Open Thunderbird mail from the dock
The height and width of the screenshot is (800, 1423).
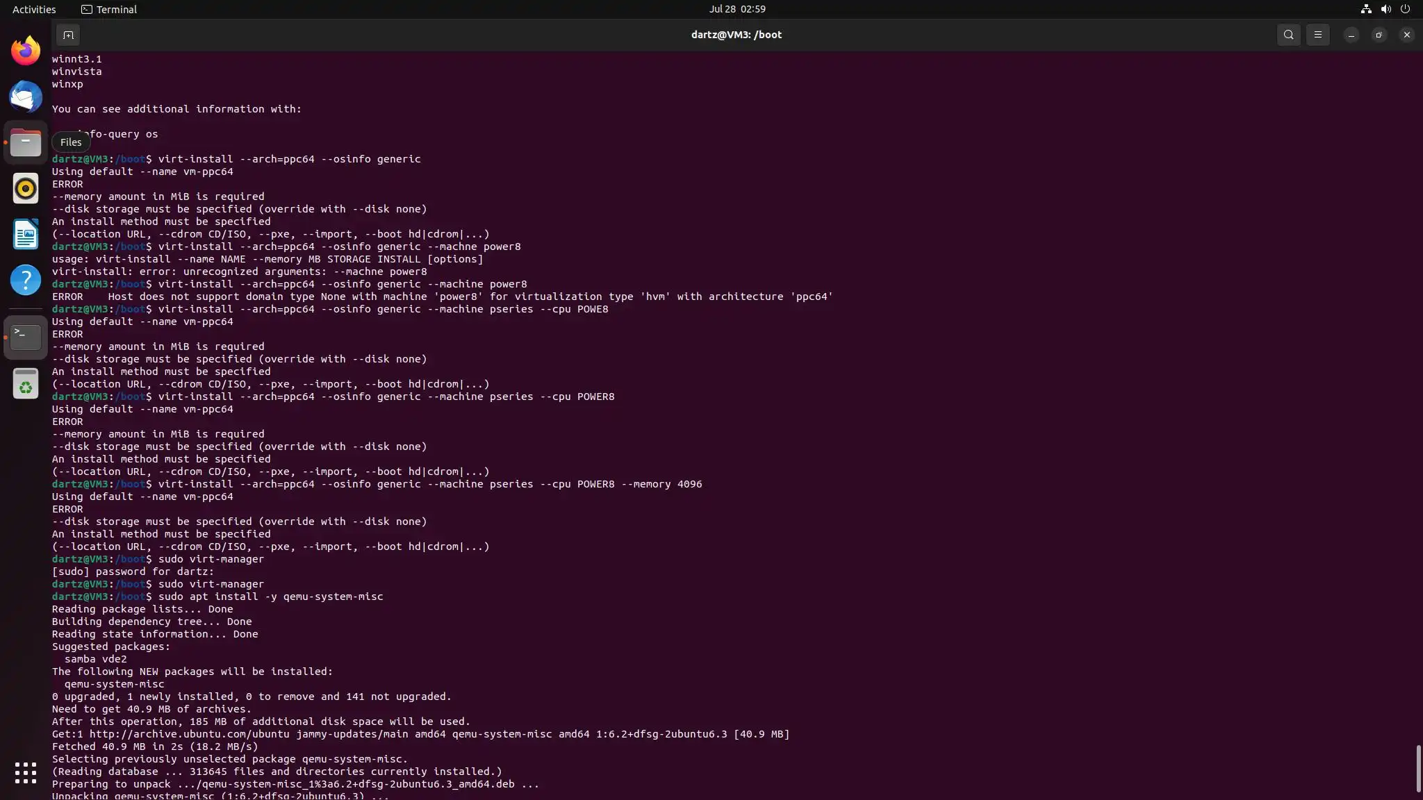(x=26, y=97)
